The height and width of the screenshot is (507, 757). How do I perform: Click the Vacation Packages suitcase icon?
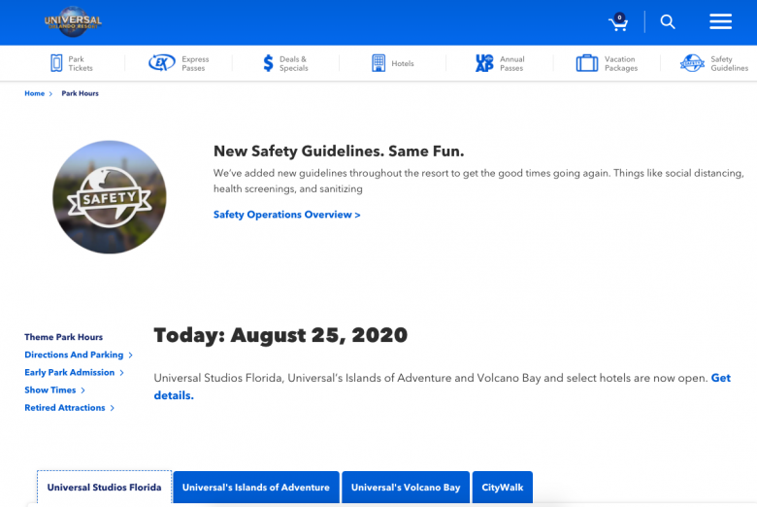[x=587, y=63]
